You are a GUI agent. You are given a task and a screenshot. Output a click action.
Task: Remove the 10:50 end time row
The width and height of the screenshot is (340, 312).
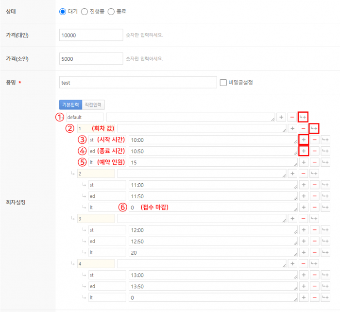pos(314,151)
